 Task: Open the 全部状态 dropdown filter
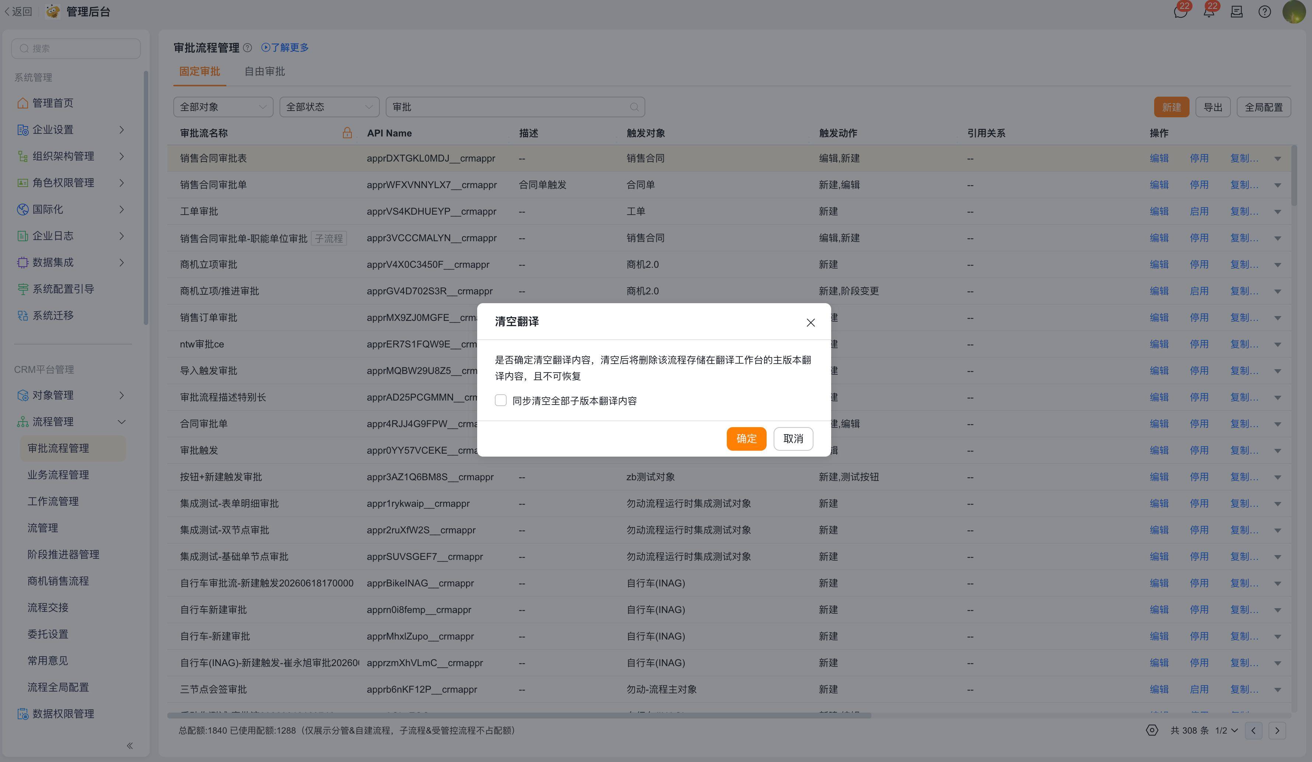tap(329, 107)
